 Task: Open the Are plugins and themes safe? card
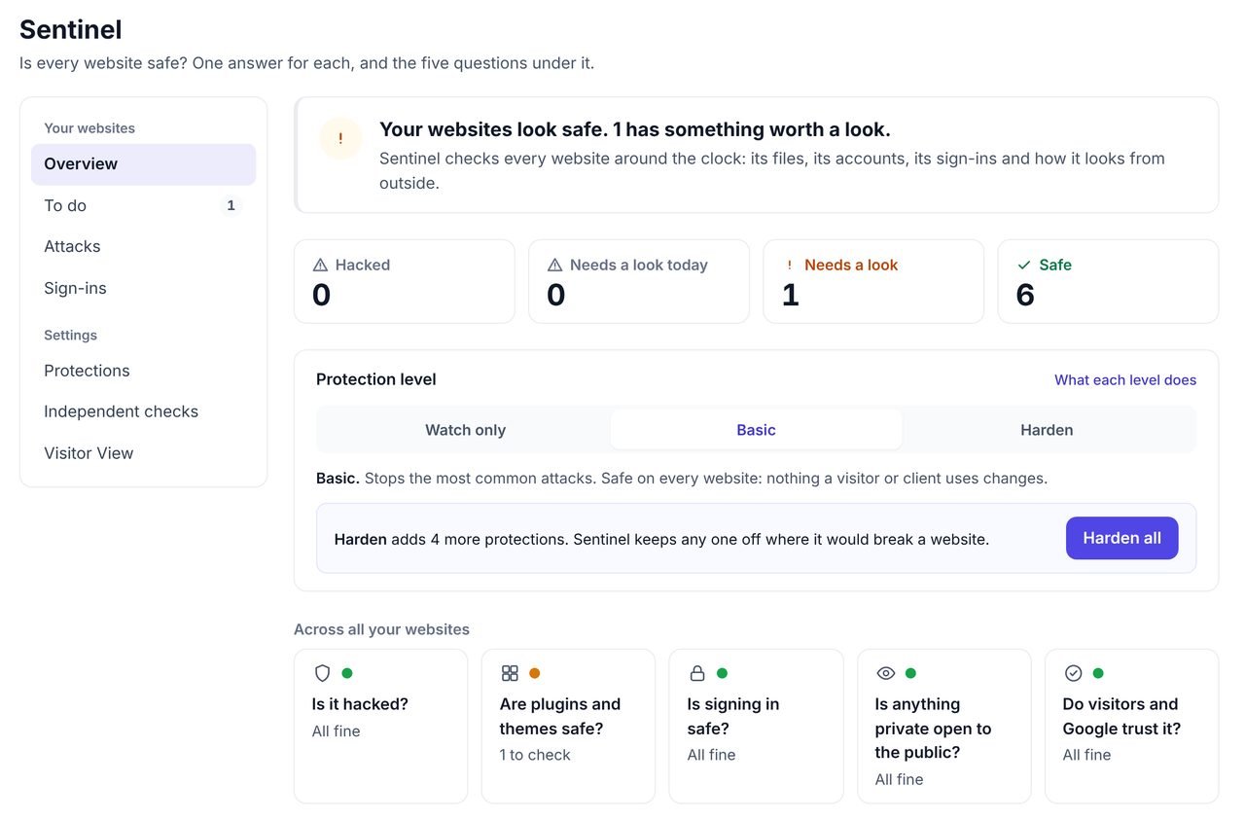tap(569, 727)
